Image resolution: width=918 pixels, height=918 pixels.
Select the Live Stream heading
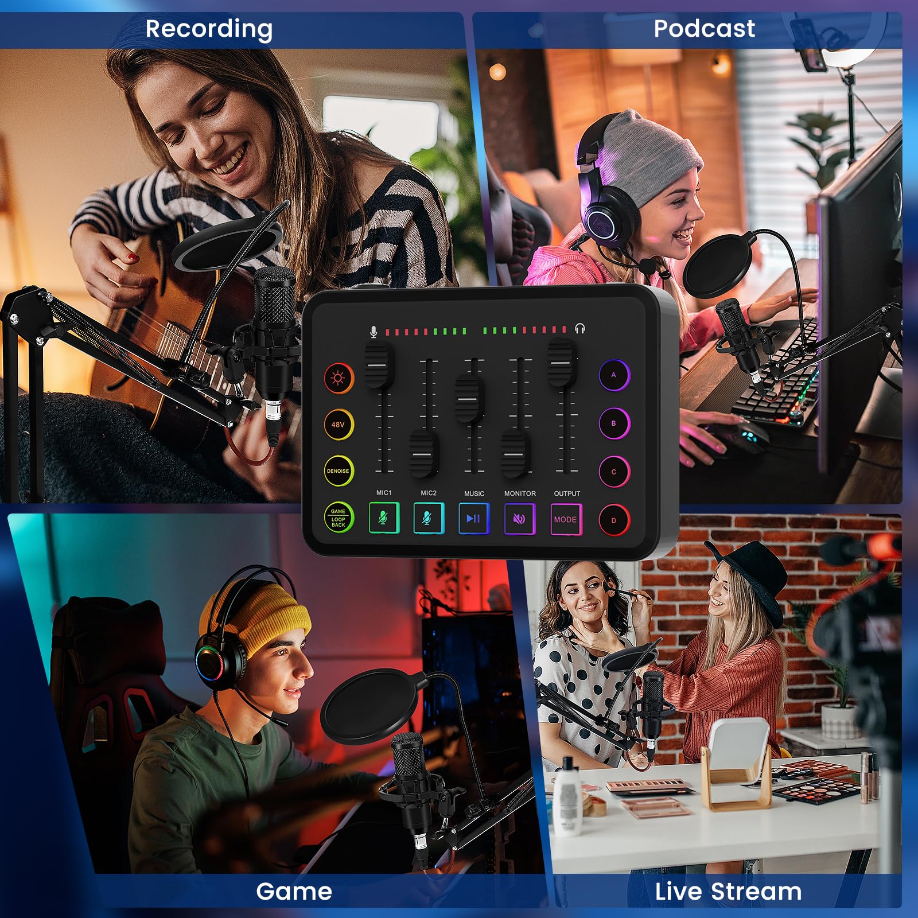(x=728, y=892)
